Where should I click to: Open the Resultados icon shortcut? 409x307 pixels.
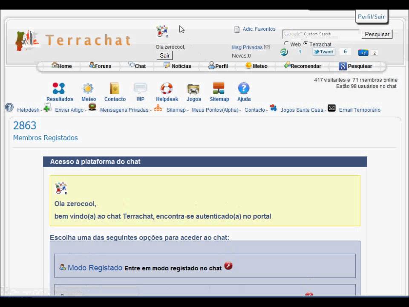(x=58, y=88)
